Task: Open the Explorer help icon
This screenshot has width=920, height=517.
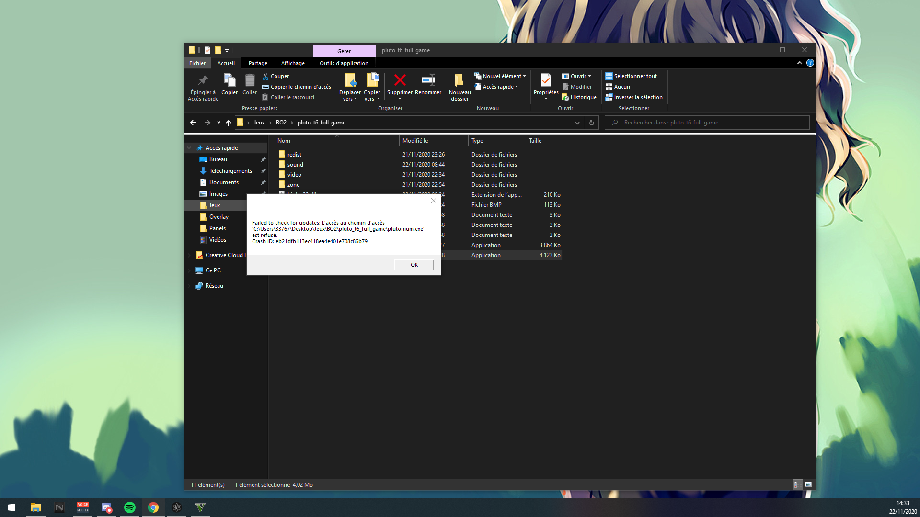Action: pos(810,63)
